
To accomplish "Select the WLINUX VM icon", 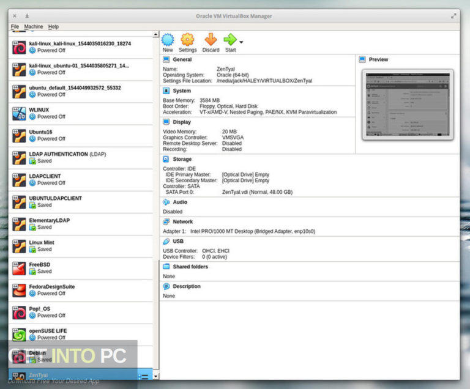I will tap(19, 114).
